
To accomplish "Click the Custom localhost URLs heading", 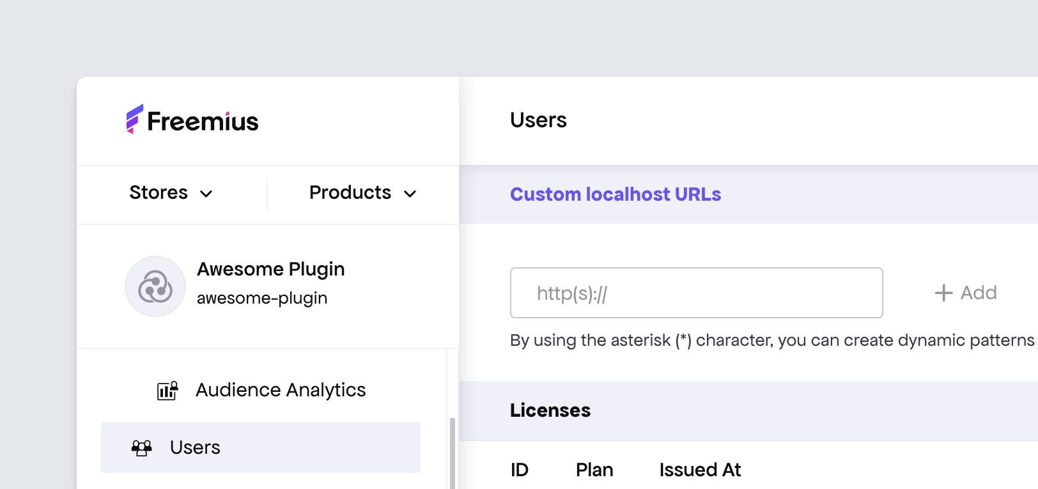I will [616, 194].
